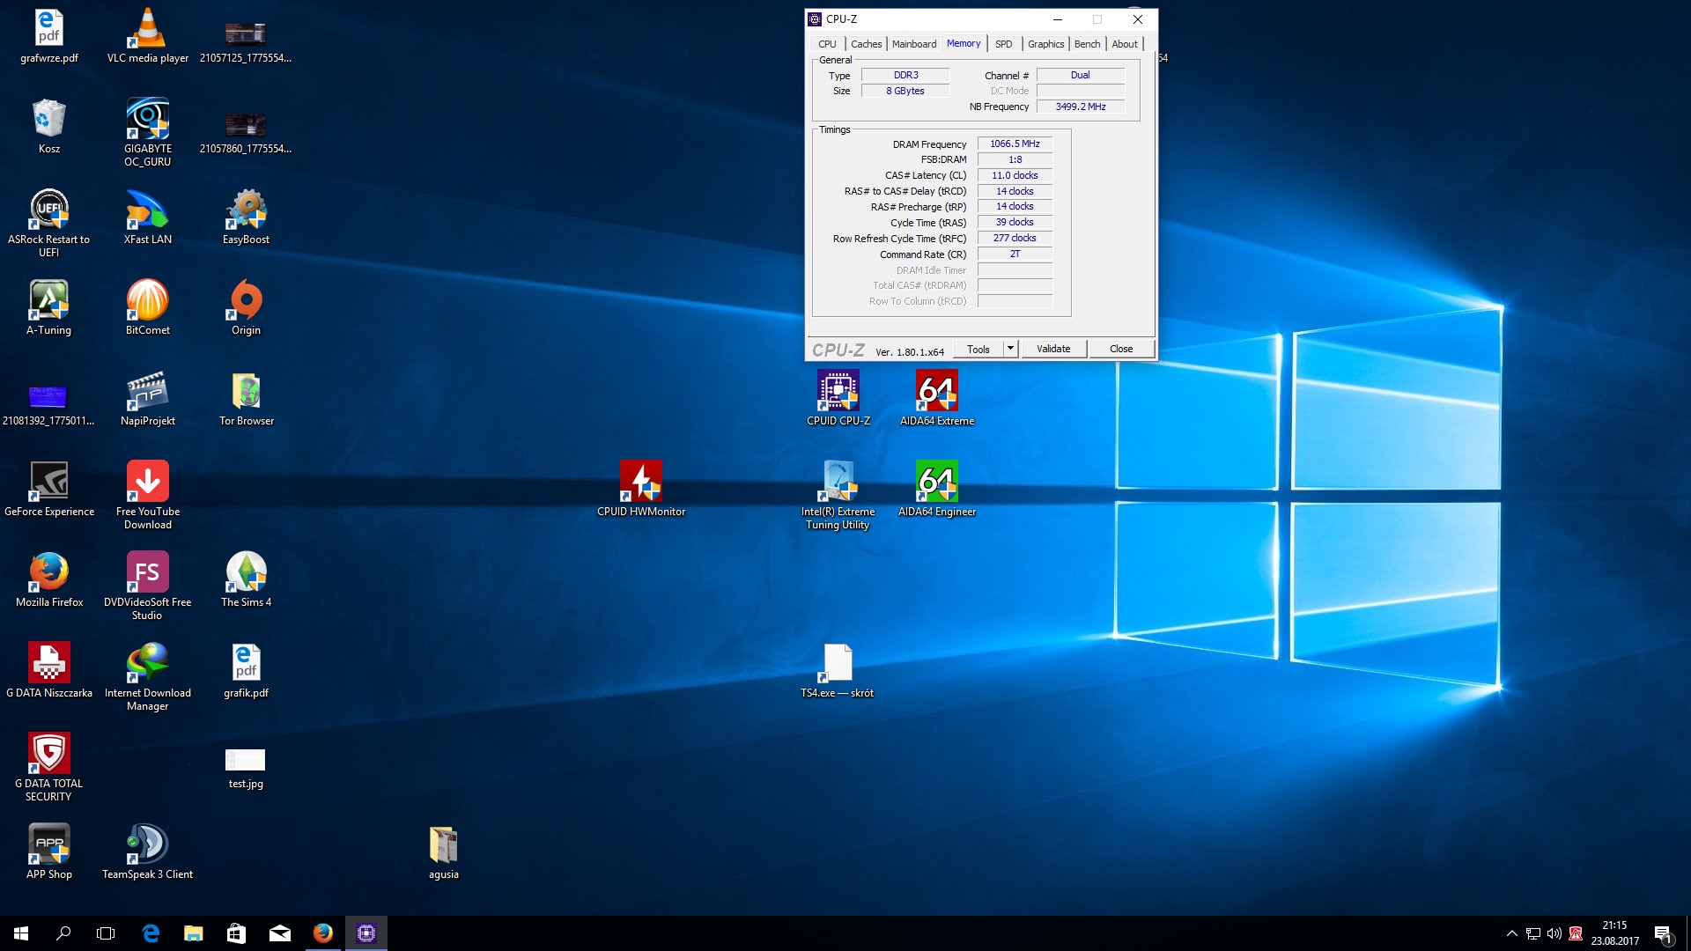Viewport: 1691px width, 951px height.
Task: Select the AIDA64 Engineer icon
Action: point(936,482)
